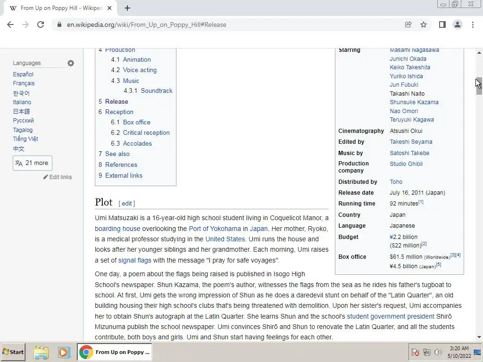Image resolution: width=483 pixels, height=362 pixels.
Task: Open Teruyuki Kagawa in the infobox
Action: [412, 120]
